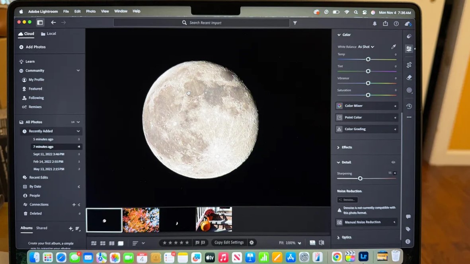Flag the photo as picked
This screenshot has width=470, height=264.
(197, 243)
